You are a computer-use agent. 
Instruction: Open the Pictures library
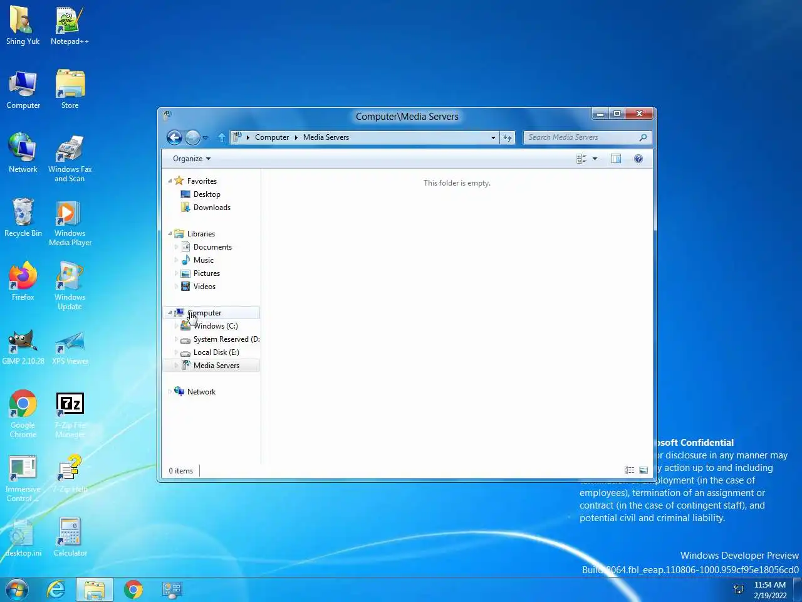pyautogui.click(x=207, y=273)
